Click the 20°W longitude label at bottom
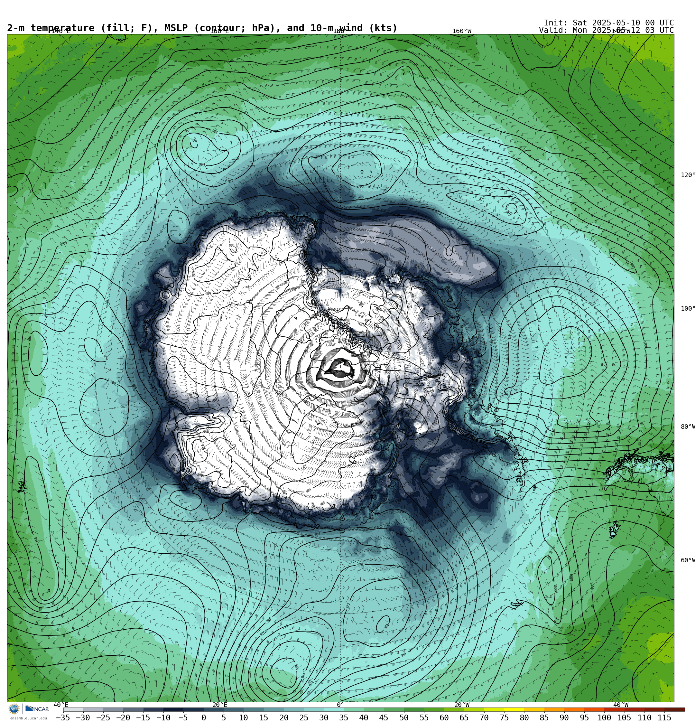 pos(462,705)
